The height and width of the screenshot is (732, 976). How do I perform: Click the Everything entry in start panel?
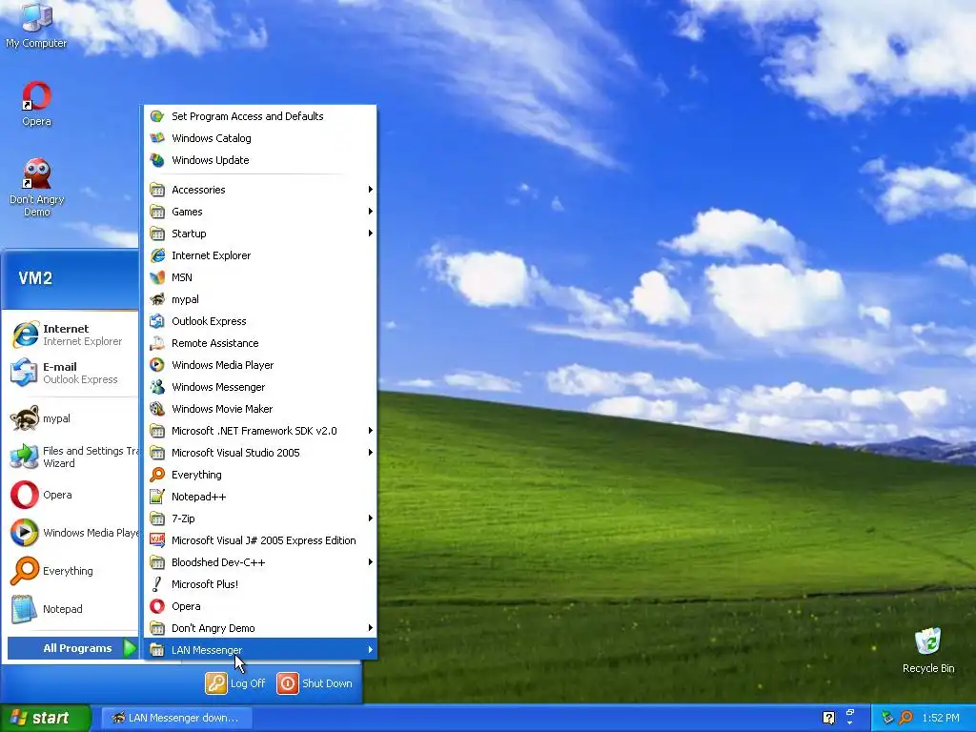pos(71,571)
